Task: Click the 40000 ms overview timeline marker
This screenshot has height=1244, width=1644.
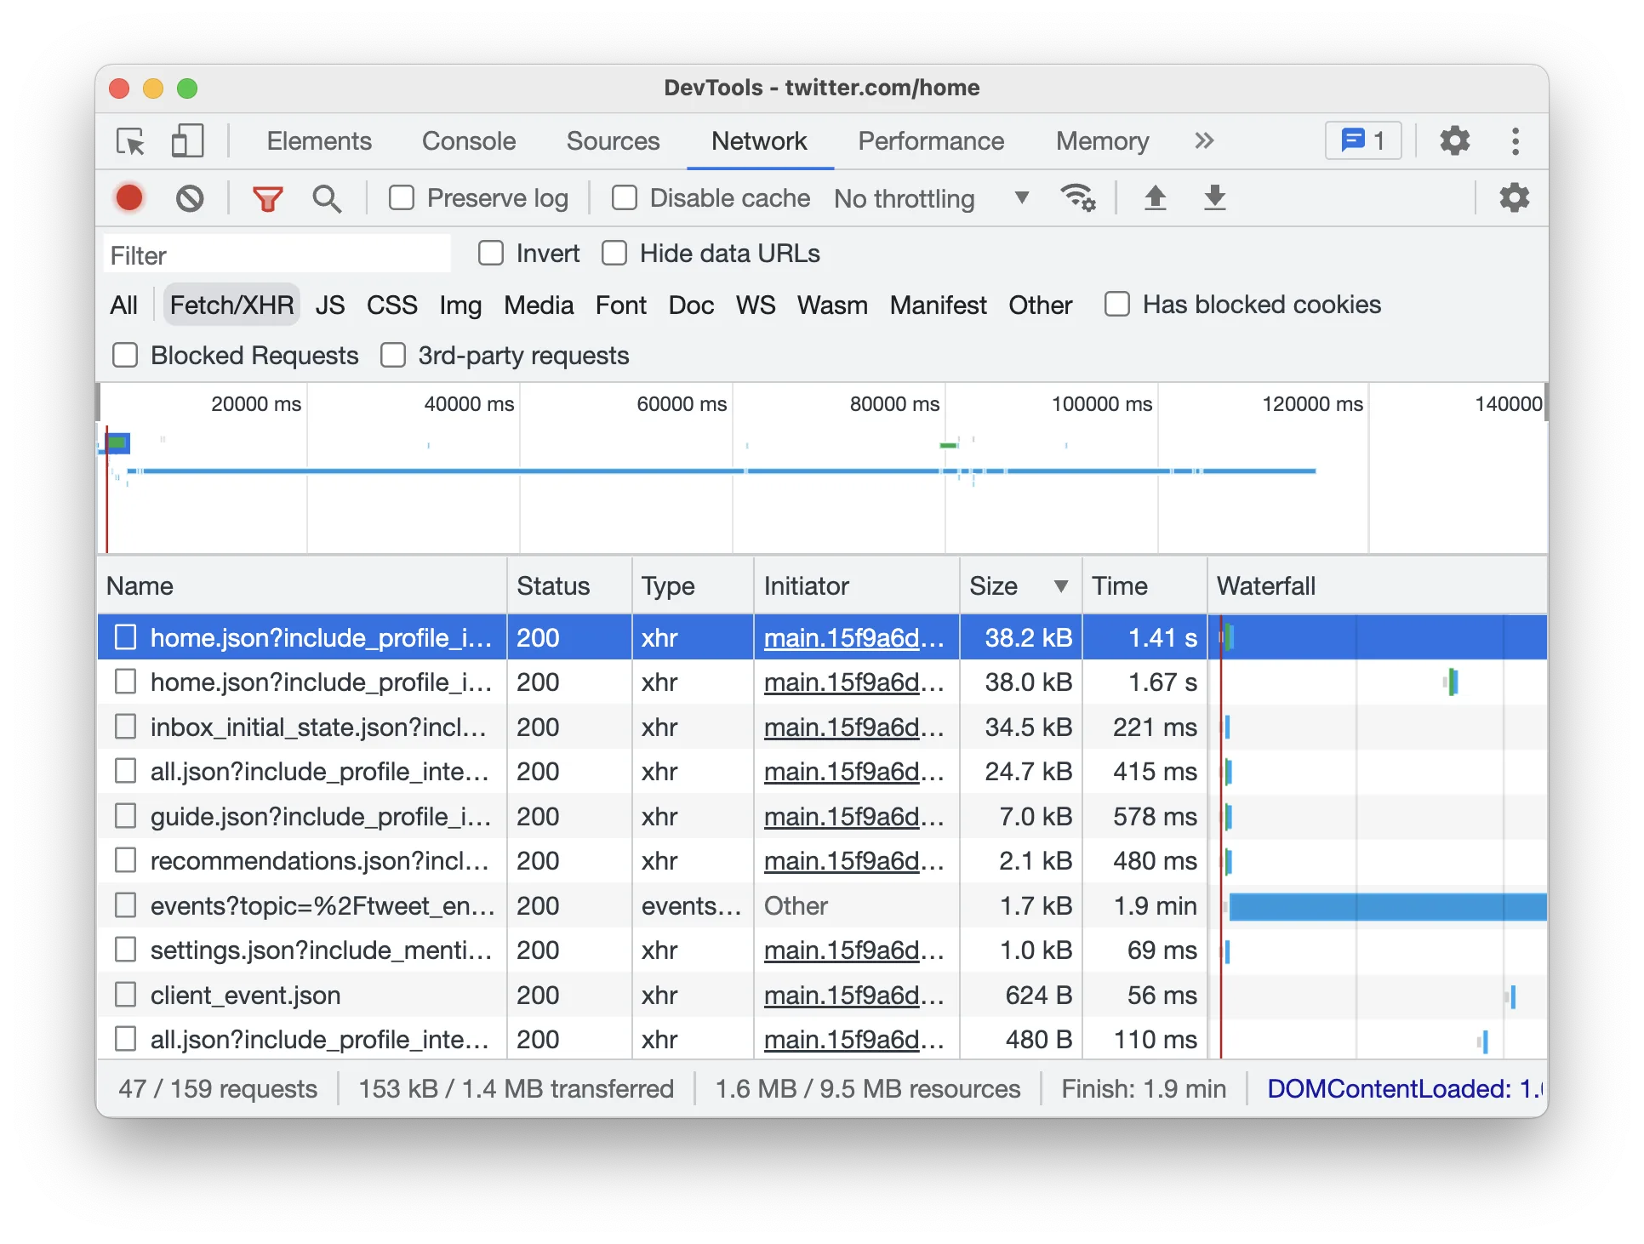Action: pos(469,403)
